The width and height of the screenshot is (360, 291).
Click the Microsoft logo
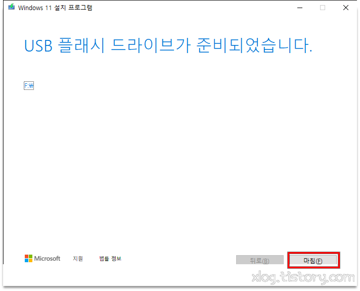click(42, 259)
